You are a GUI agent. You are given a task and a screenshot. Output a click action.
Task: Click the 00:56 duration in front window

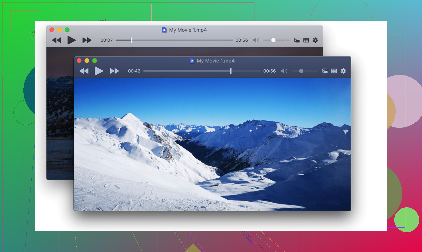pyautogui.click(x=270, y=71)
